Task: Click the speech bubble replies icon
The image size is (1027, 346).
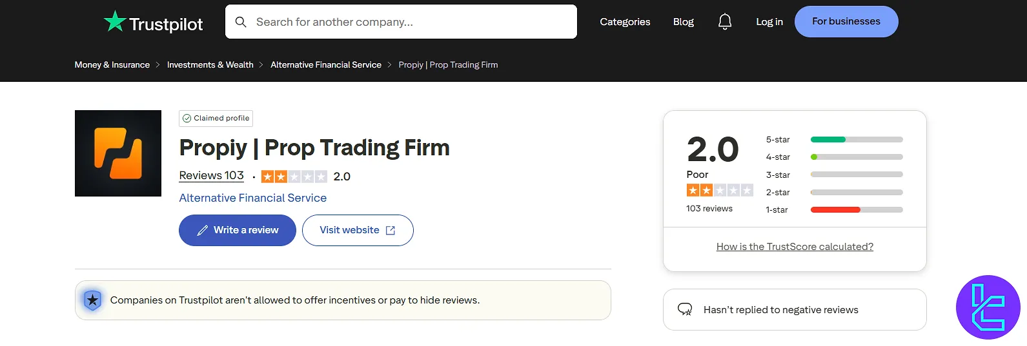Action: coord(685,310)
